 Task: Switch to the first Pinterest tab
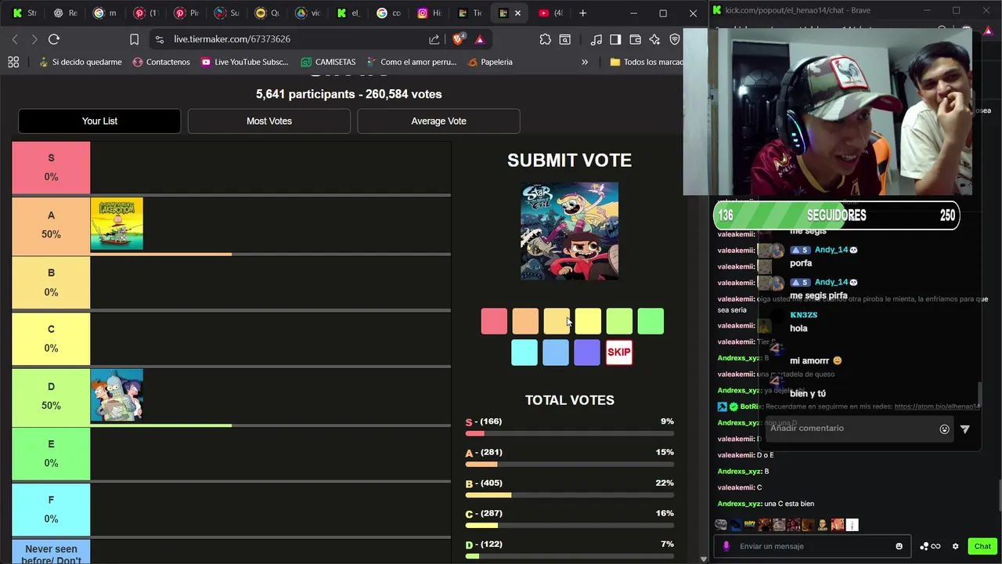(x=145, y=13)
